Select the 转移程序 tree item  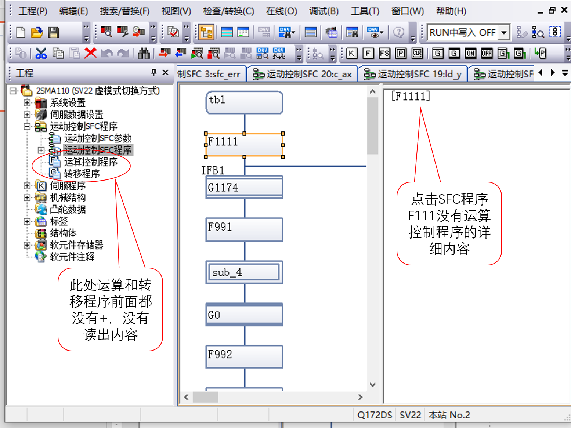point(82,174)
